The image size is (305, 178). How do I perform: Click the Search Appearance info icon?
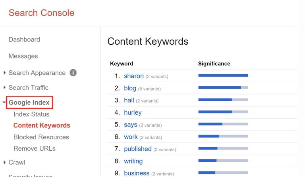73,73
